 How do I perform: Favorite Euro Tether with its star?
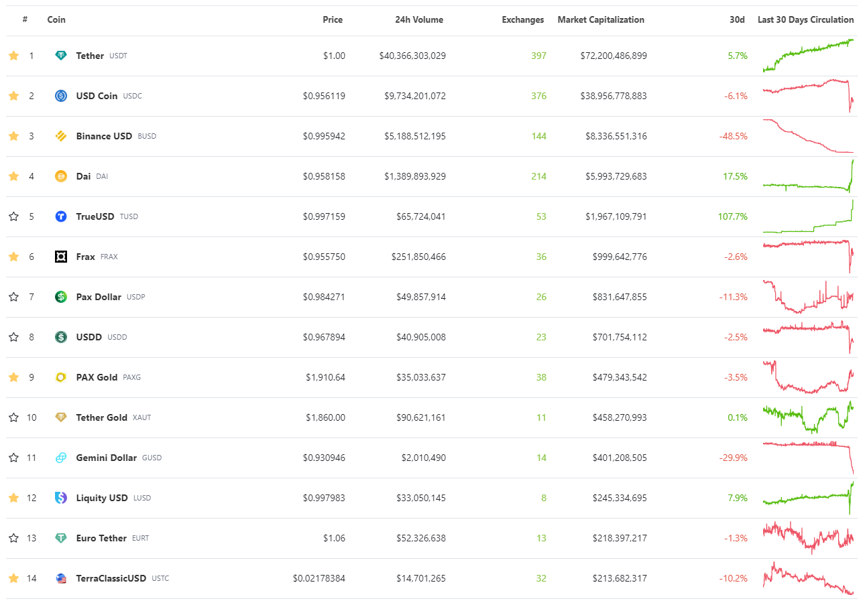coord(13,538)
